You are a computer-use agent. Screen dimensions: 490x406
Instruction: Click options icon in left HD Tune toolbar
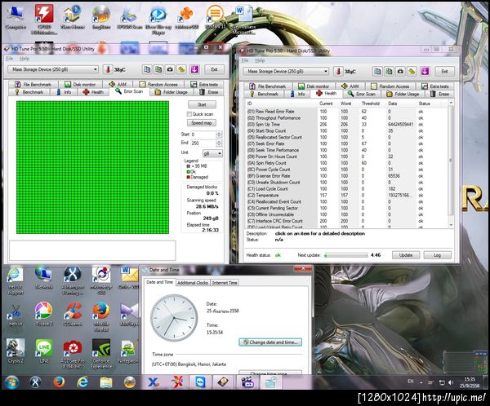[181, 69]
